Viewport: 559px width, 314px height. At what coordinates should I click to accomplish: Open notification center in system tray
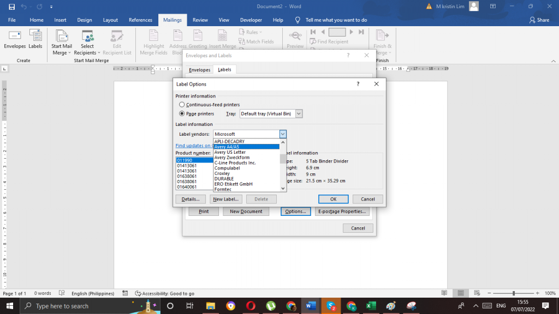[x=545, y=306]
